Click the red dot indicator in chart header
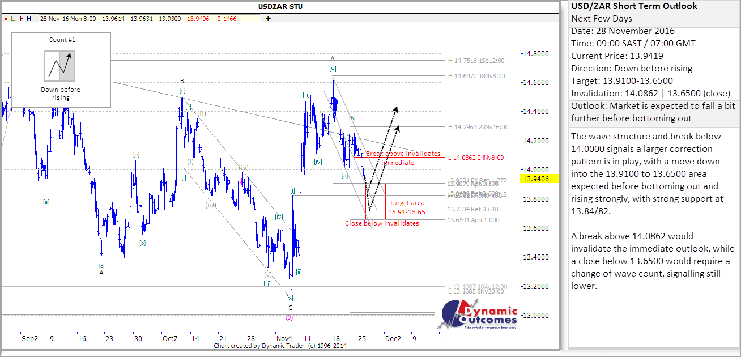741x357 pixels. click(x=5, y=18)
